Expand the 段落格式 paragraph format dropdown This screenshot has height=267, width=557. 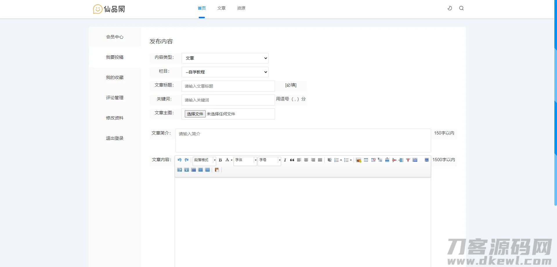coord(204,160)
